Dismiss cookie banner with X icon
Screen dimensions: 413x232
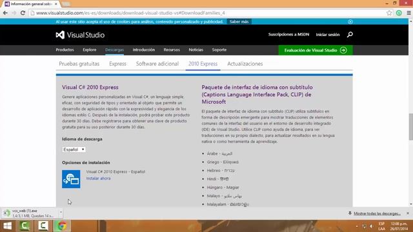coord(350,21)
